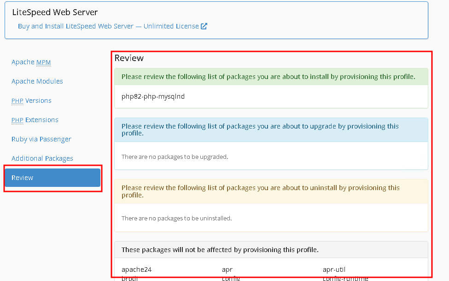Select the php82-php-mysqlnd package entry
The image size is (449, 281).
153,96
